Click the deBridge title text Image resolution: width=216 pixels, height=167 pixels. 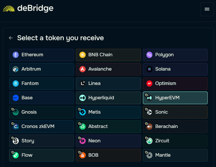click(35, 8)
